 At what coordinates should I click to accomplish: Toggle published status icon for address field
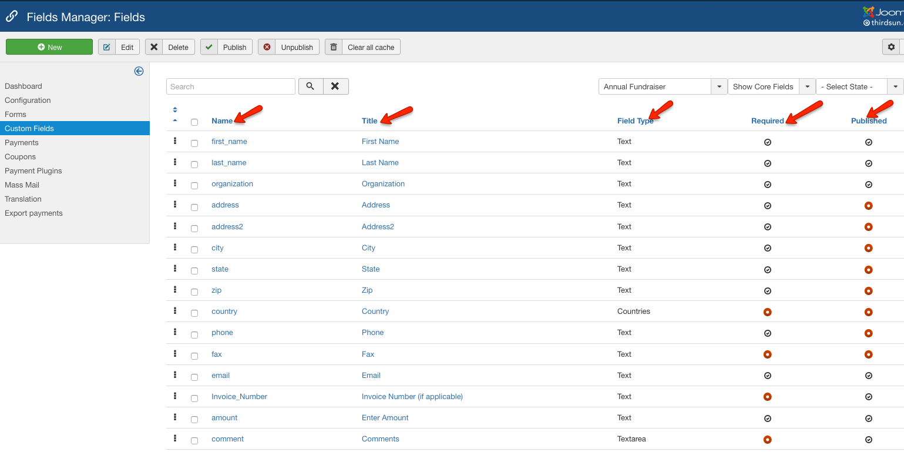pos(868,206)
